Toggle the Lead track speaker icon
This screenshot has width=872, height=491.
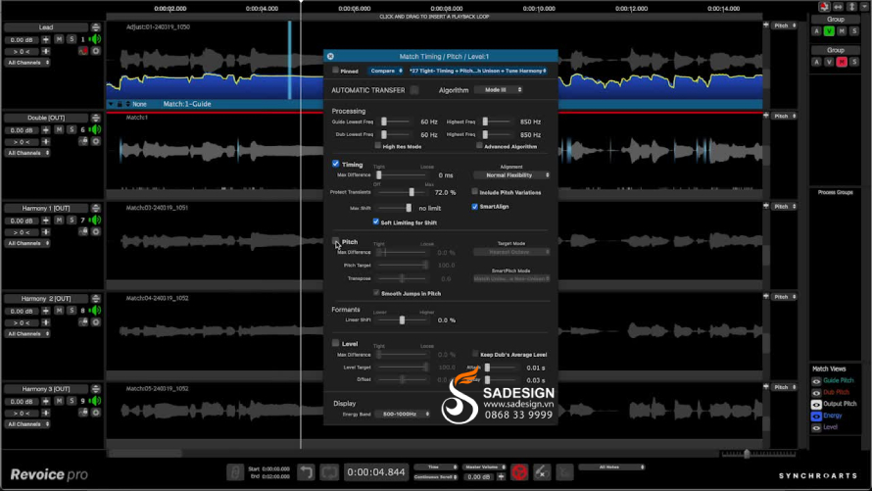coord(96,39)
